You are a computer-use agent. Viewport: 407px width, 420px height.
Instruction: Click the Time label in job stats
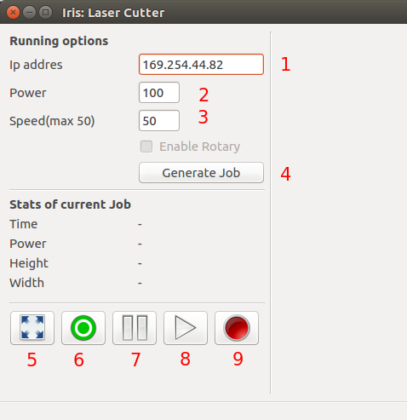click(x=24, y=224)
